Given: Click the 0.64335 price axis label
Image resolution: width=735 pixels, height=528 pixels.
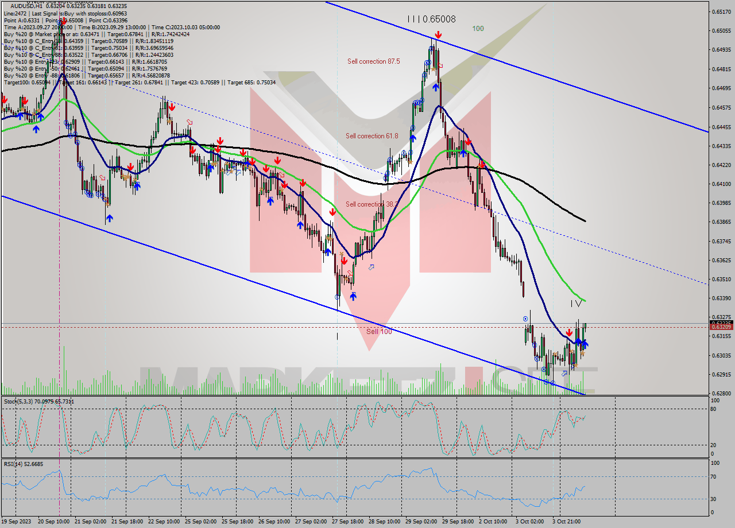Looking at the screenshot, I should (722, 146).
